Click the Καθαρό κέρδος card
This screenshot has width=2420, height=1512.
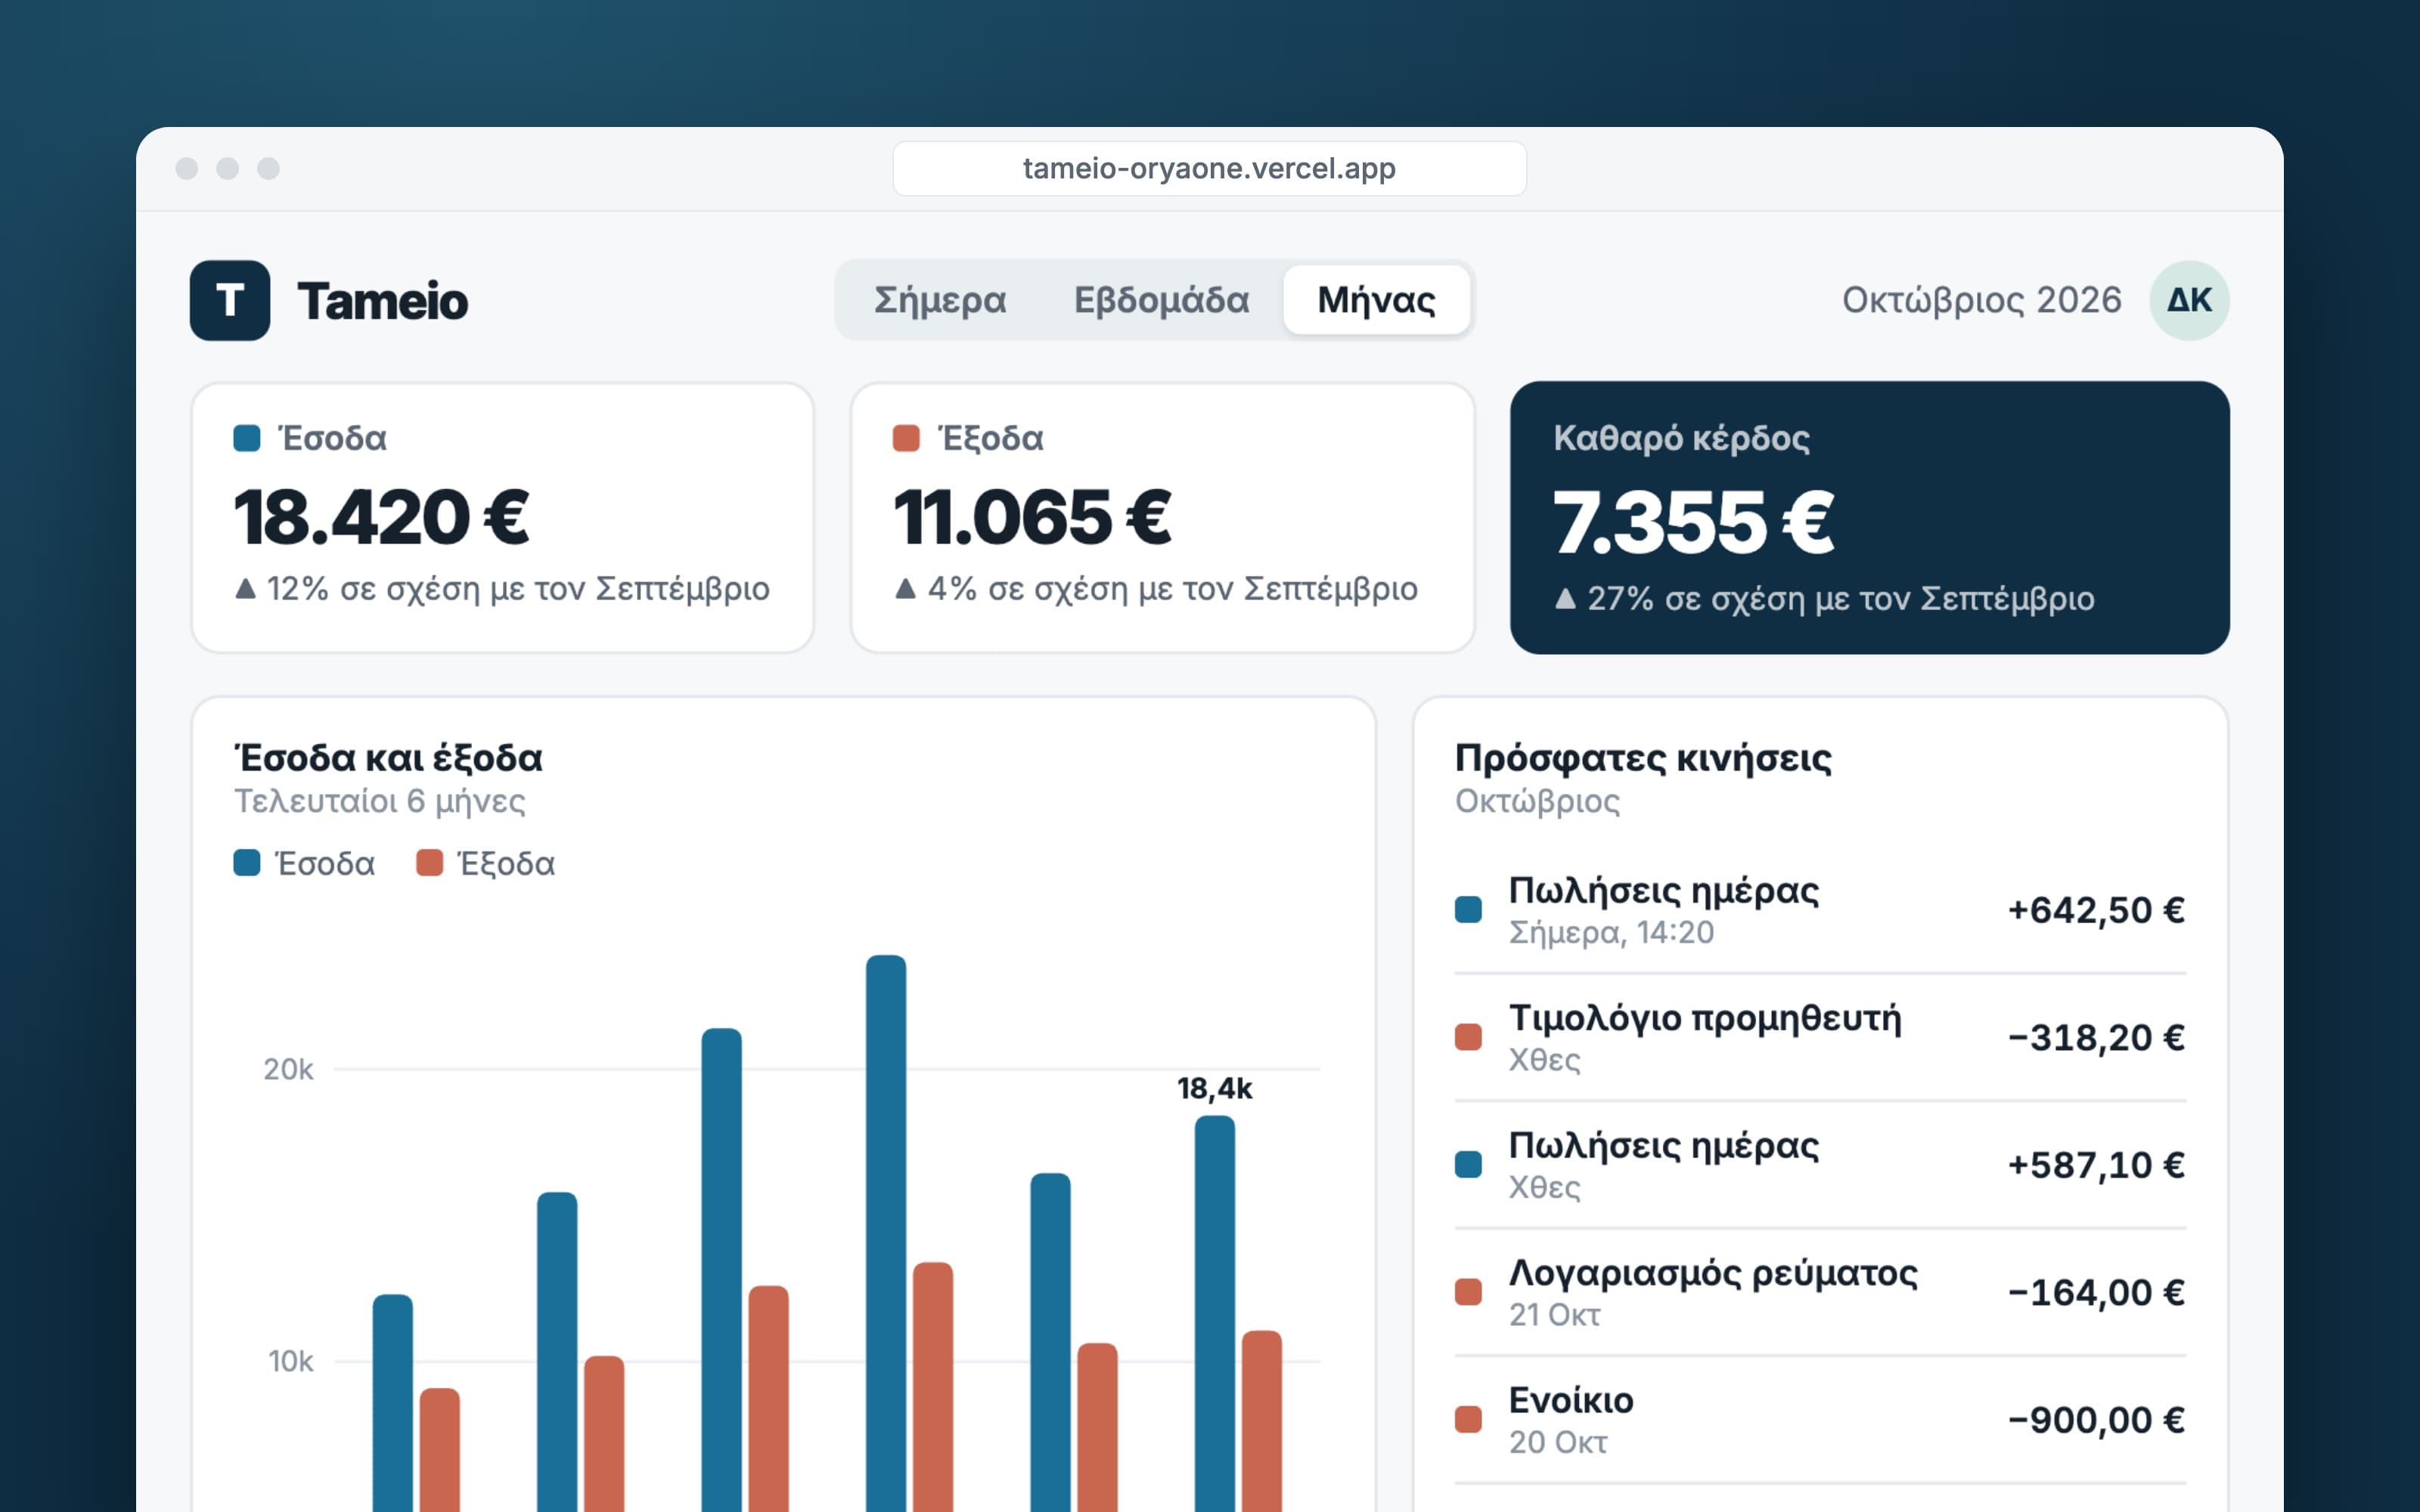pos(1868,517)
